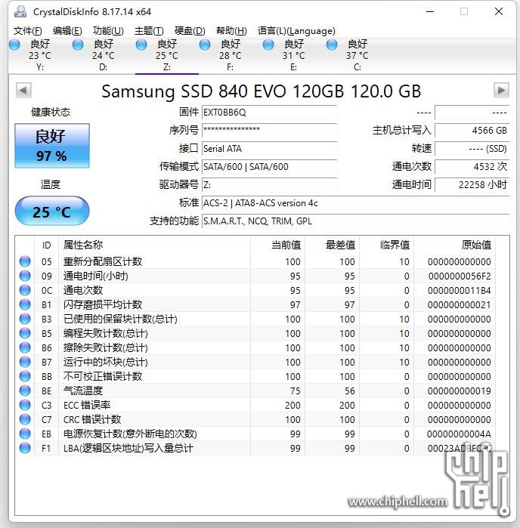Open the 功能(U) menu
Image resolution: width=520 pixels, height=528 pixels.
point(108,31)
